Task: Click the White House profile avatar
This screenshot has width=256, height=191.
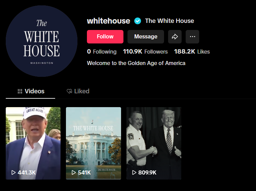Action: click(42, 41)
